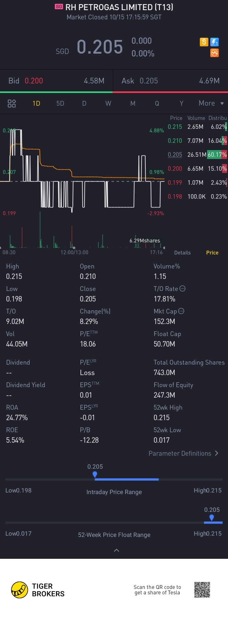Tap the pink SG market tag
Viewport: 228px width, 621px height.
pos(59,7)
